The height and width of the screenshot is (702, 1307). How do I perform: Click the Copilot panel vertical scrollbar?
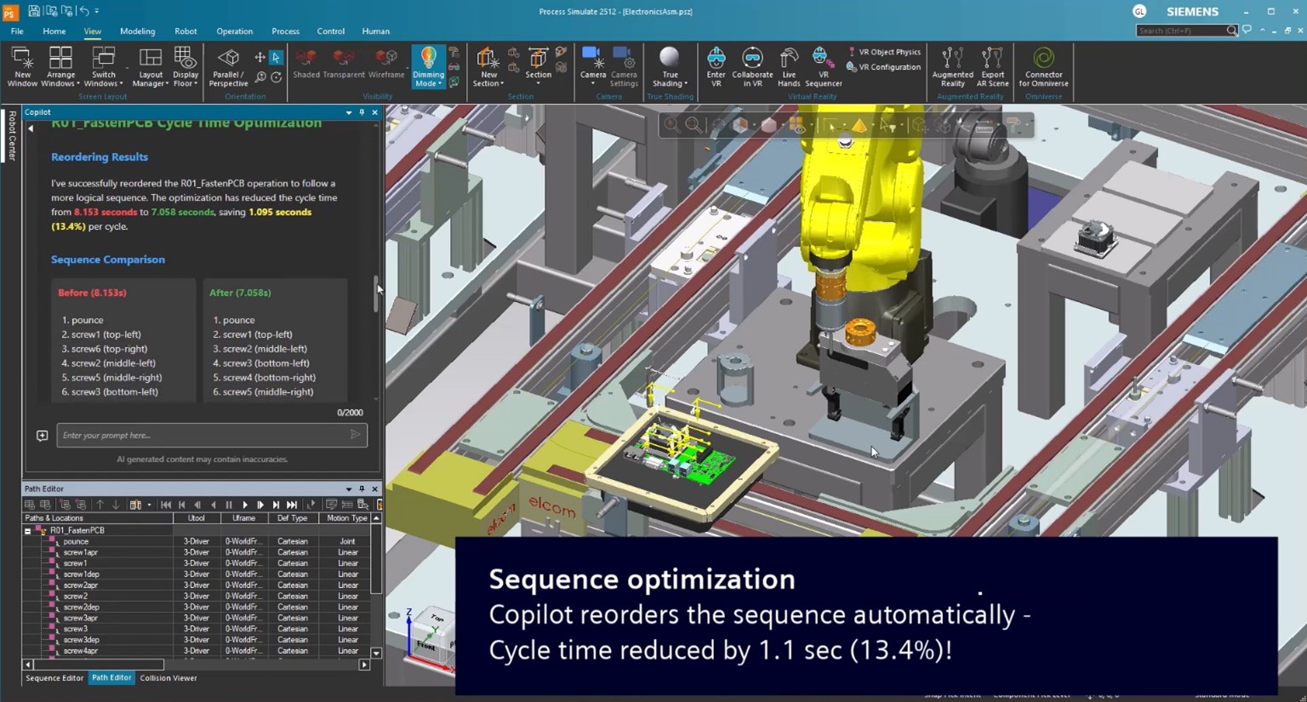tap(375, 294)
